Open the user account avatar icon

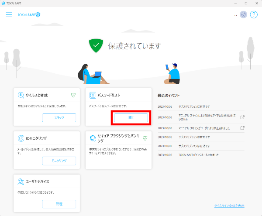point(243,15)
